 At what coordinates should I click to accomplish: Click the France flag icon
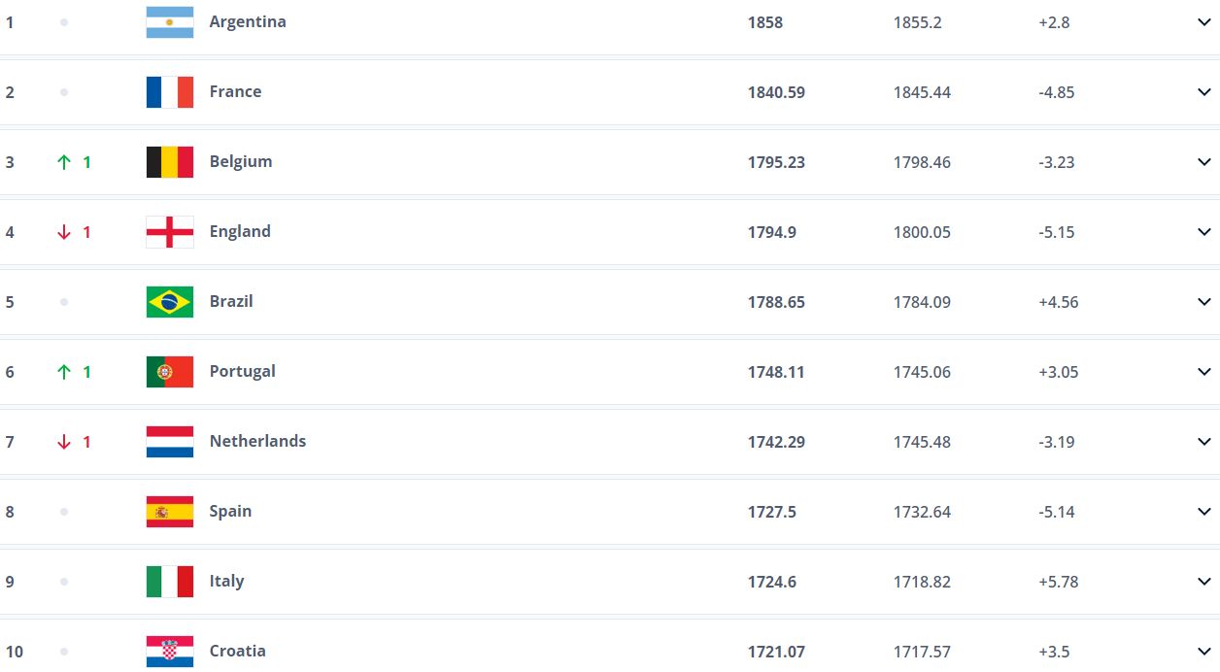170,92
